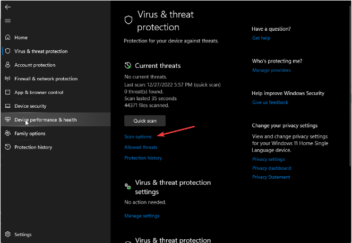
Task: Click the Firewall & network protection icon
Action: 7,79
